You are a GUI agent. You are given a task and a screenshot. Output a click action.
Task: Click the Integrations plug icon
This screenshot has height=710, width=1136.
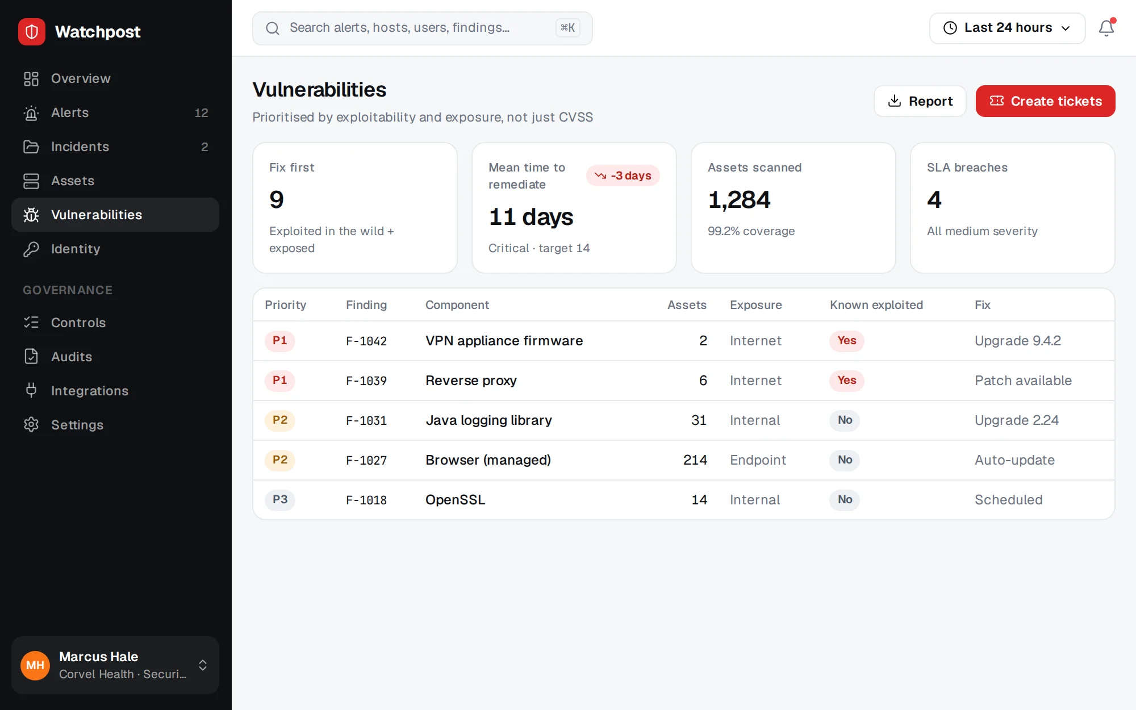pyautogui.click(x=31, y=391)
